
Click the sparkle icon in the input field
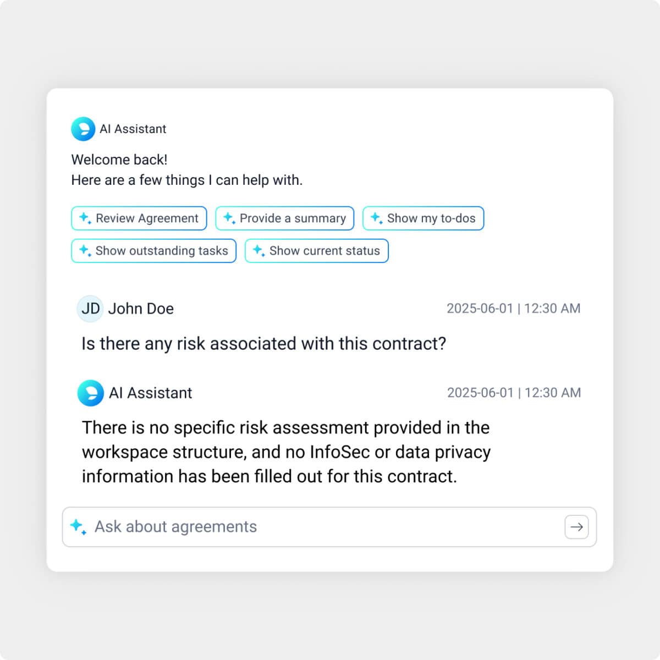click(78, 526)
